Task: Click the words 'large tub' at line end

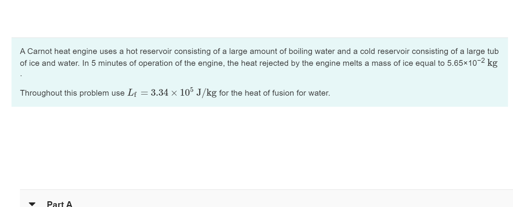Action: (483, 51)
